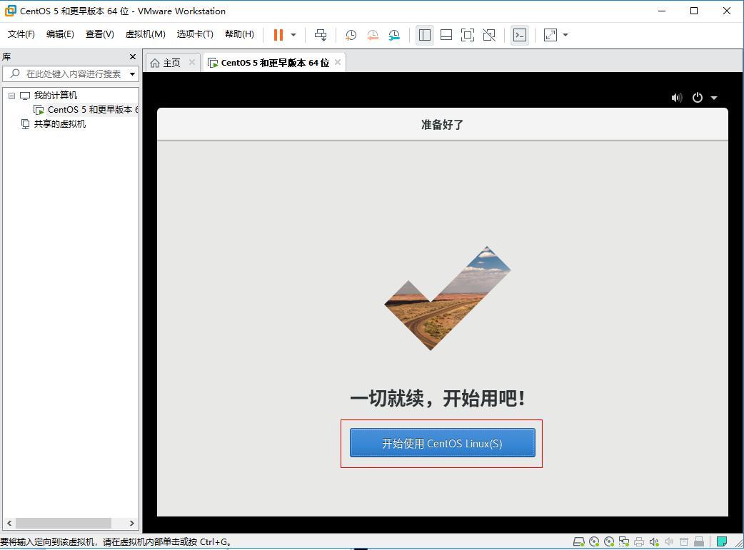Image resolution: width=744 pixels, height=550 pixels.
Task: Revert the virtual machine to its snapshot
Action: tap(372, 34)
